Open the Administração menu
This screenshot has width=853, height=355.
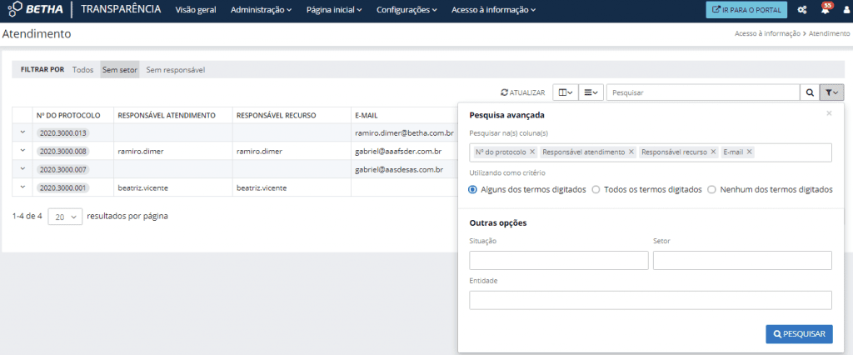click(x=261, y=10)
